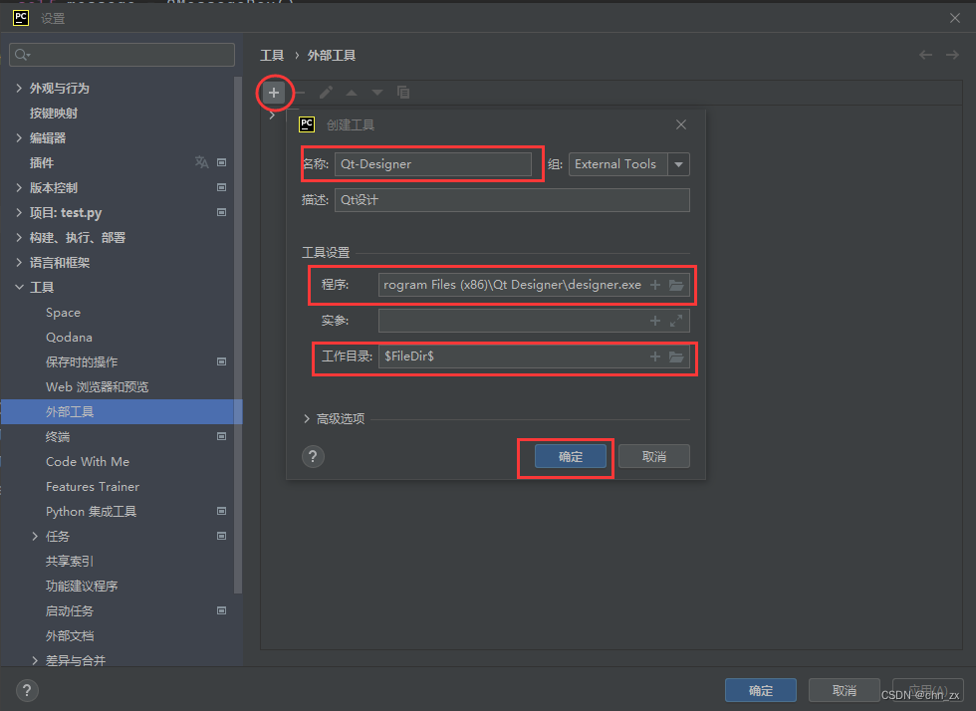Click 取消 in the Settings window

click(x=845, y=690)
